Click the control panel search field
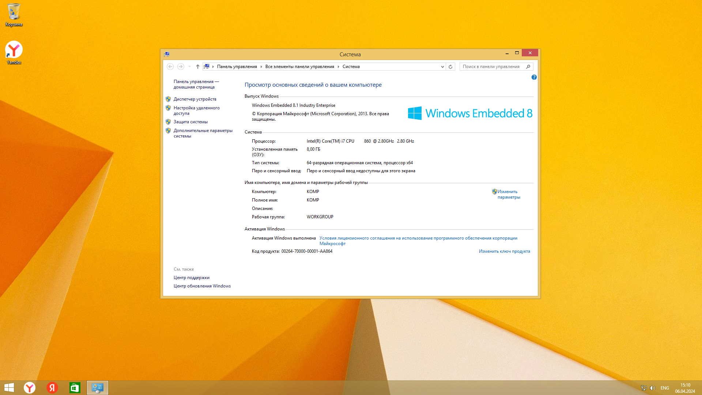The image size is (702, 395). [491, 67]
